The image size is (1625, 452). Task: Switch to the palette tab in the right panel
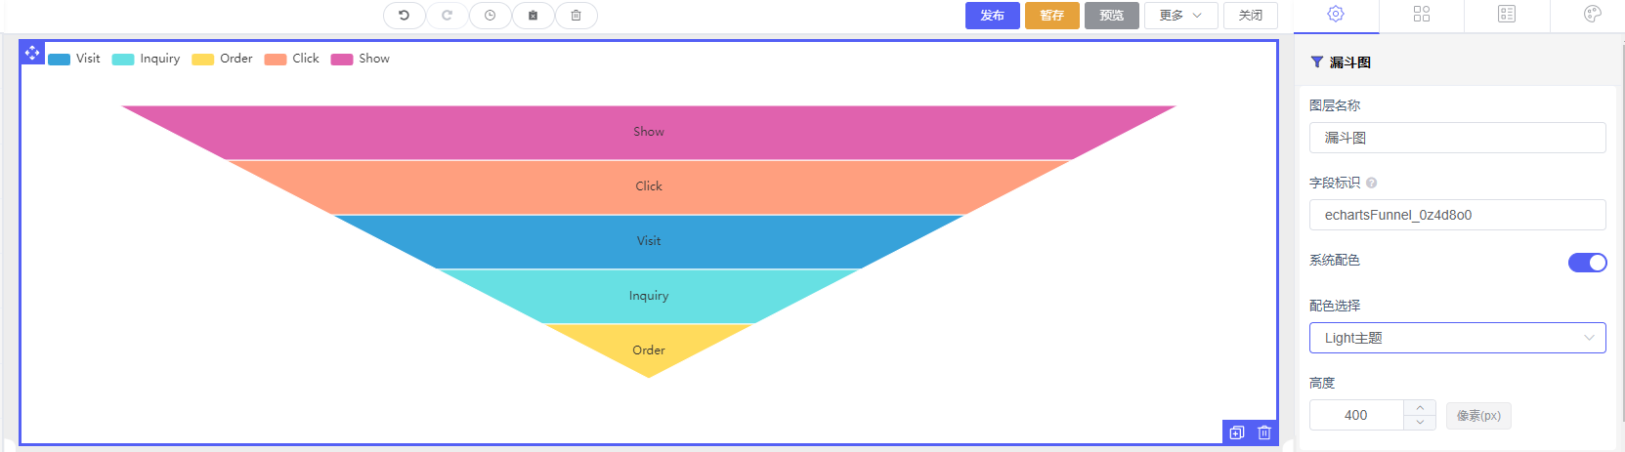[x=1592, y=14]
